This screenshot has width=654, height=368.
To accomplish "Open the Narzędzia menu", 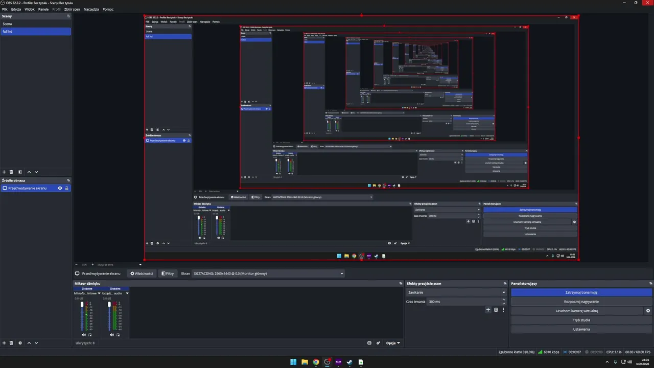I will pyautogui.click(x=91, y=9).
